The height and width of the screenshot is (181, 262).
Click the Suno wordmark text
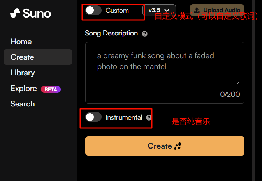click(37, 13)
